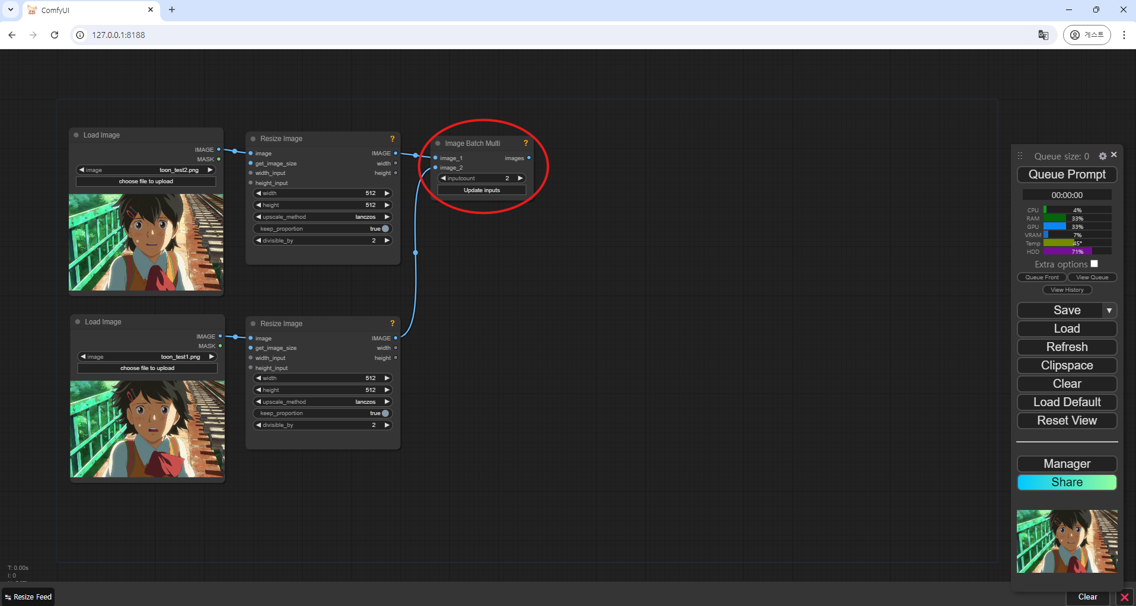This screenshot has height=606, width=1136.
Task: Enable the Extra options checkbox
Action: click(1094, 264)
